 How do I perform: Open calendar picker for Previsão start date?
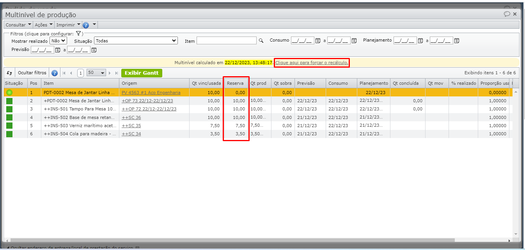pos(58,50)
